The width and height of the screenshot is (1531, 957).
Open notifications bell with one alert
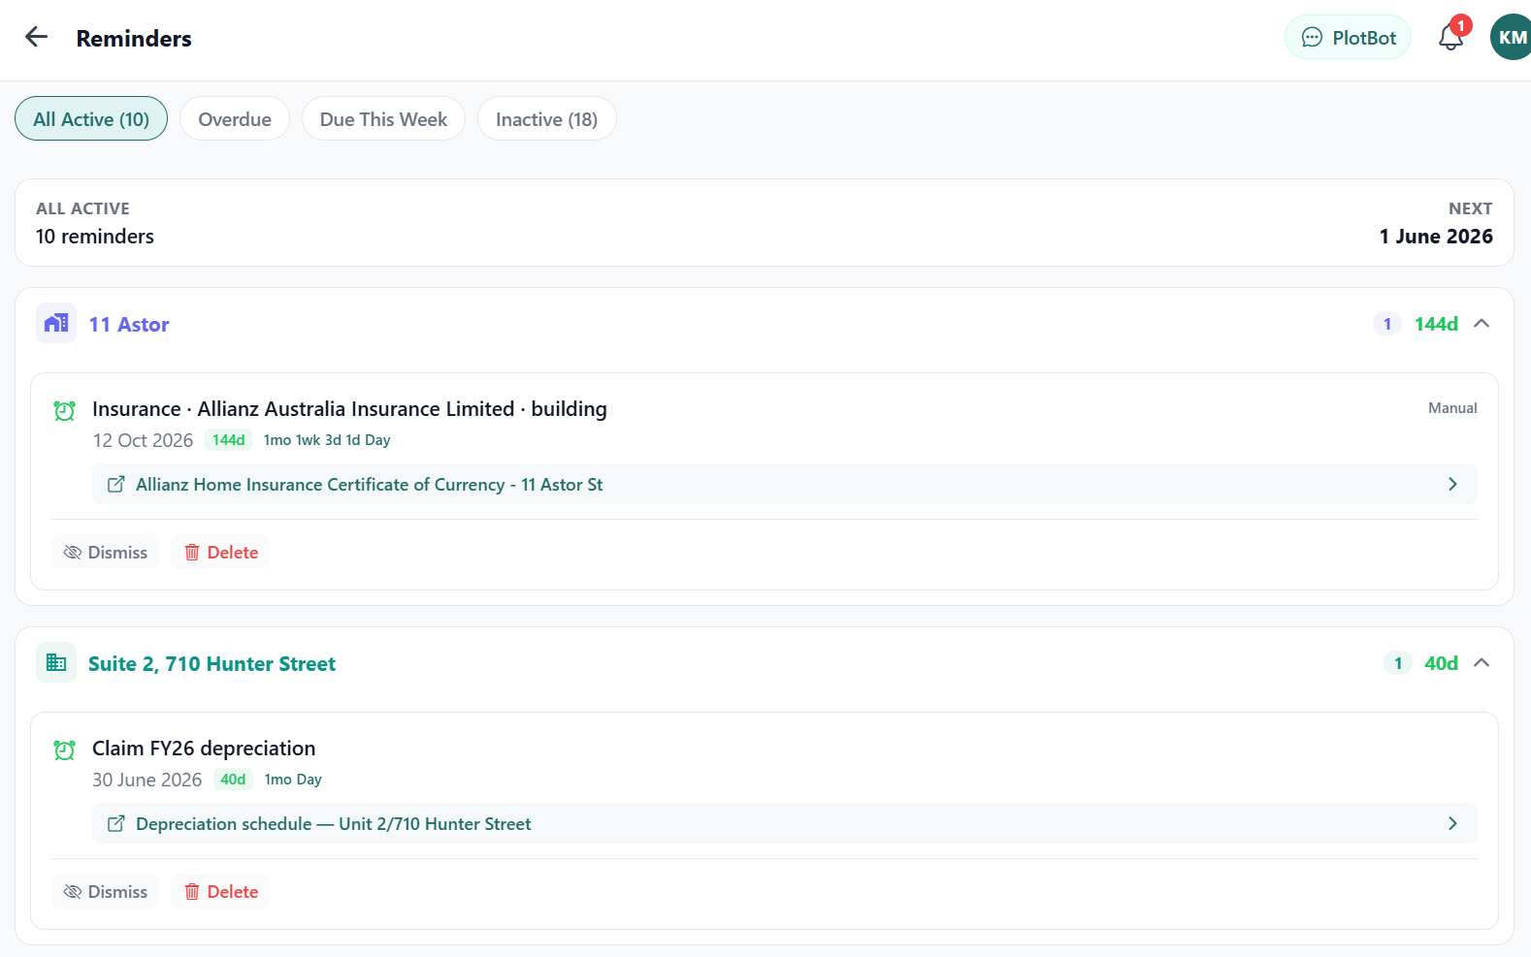click(x=1450, y=38)
